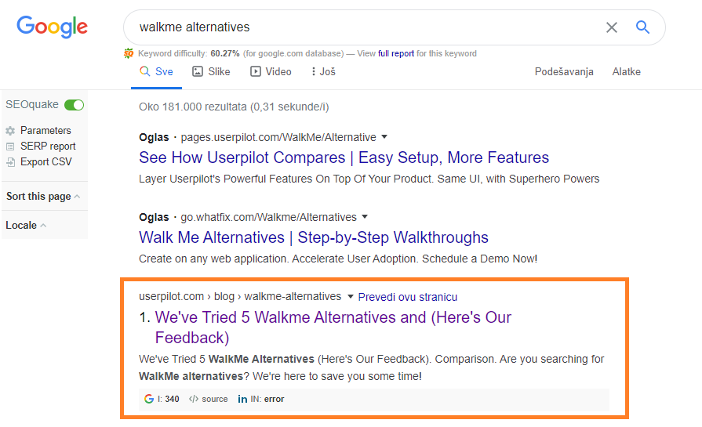The width and height of the screenshot is (702, 427).
Task: Expand the Sort this page section
Action: point(43,197)
